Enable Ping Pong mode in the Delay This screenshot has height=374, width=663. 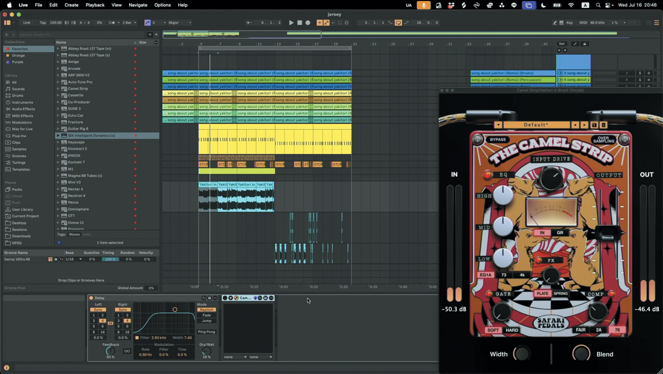tap(206, 332)
